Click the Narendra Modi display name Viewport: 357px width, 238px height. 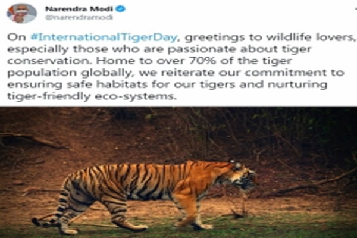pyautogui.click(x=79, y=9)
